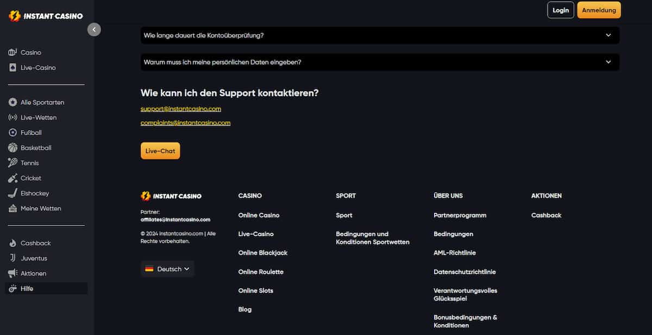The height and width of the screenshot is (335, 652).
Task: Open the Cricket betting category
Action: coord(12,178)
